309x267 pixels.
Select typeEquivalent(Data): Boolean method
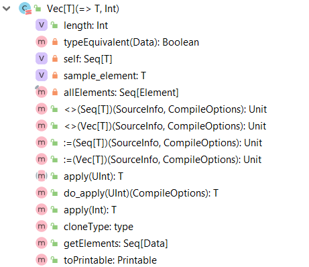click(131, 42)
